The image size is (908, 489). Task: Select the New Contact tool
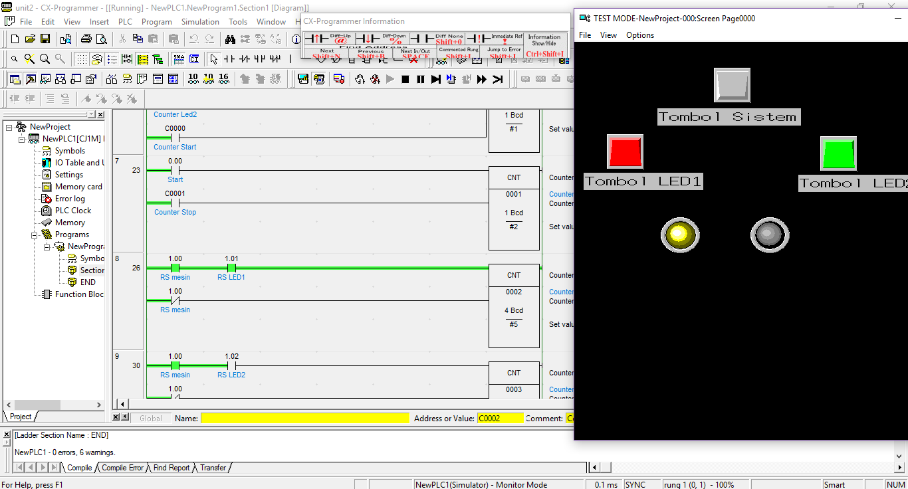(x=230, y=59)
